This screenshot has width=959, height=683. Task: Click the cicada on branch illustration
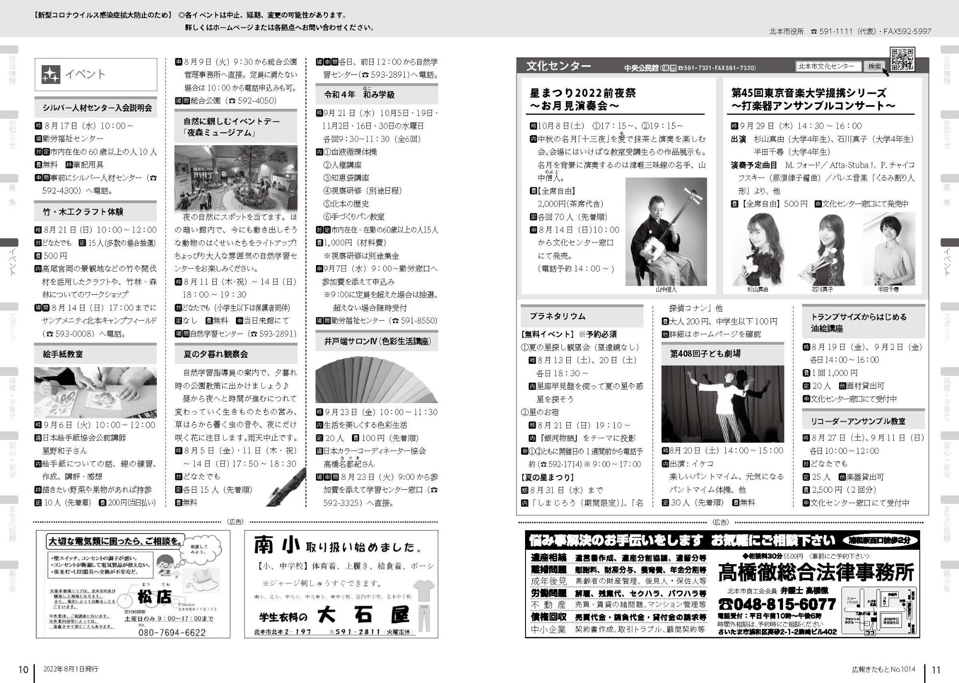click(286, 486)
